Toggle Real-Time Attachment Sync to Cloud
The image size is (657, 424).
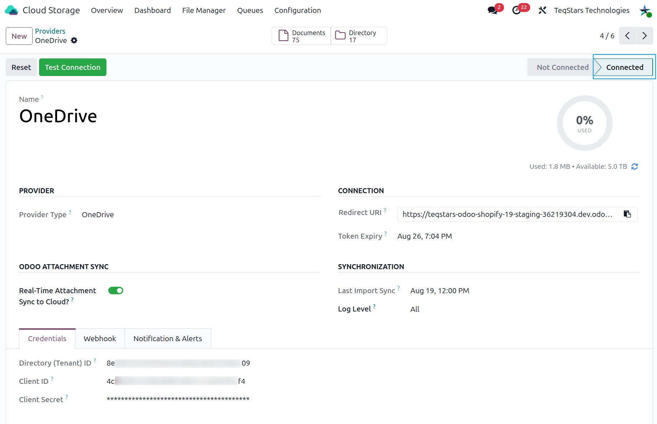(x=116, y=291)
